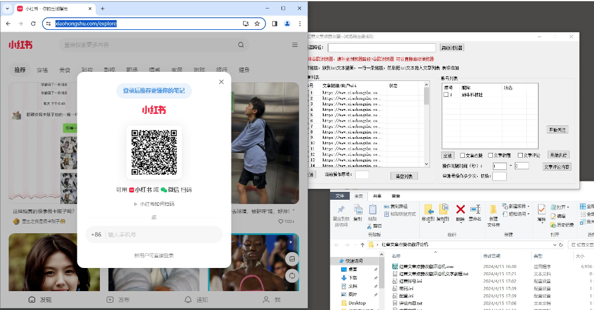The image size is (594, 310).
Task: Enable the 文章收藏 checkbox
Action: (490, 155)
